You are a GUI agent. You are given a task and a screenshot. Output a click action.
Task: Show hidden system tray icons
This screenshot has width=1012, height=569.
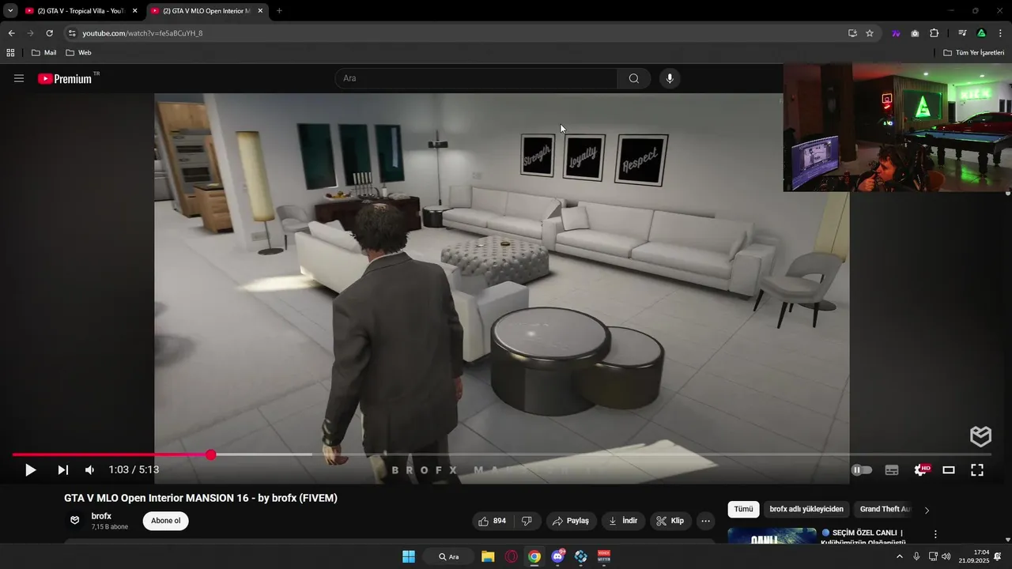(x=899, y=556)
